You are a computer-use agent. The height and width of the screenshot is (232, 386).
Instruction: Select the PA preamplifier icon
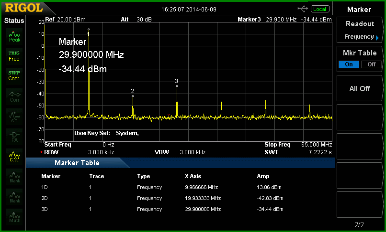point(14,137)
